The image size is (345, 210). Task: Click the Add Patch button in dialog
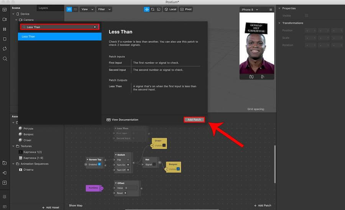194,120
